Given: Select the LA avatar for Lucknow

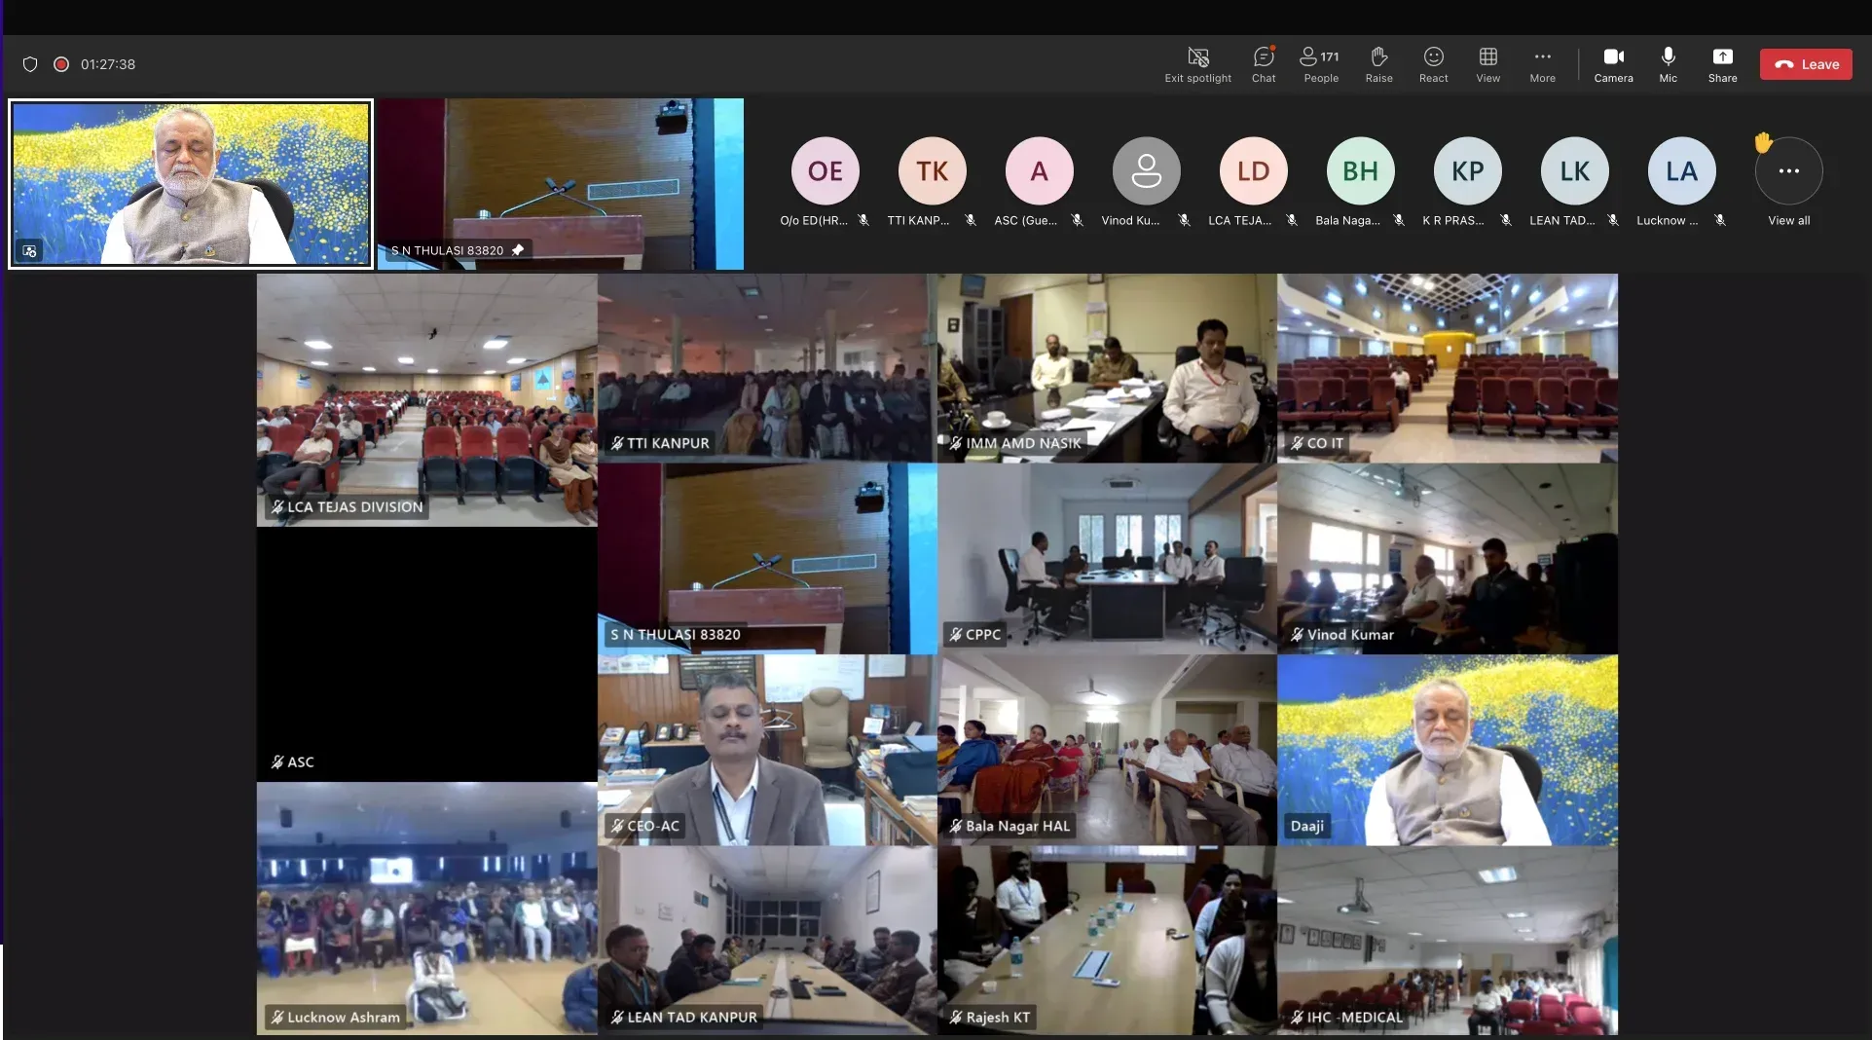Looking at the screenshot, I should [x=1681, y=171].
